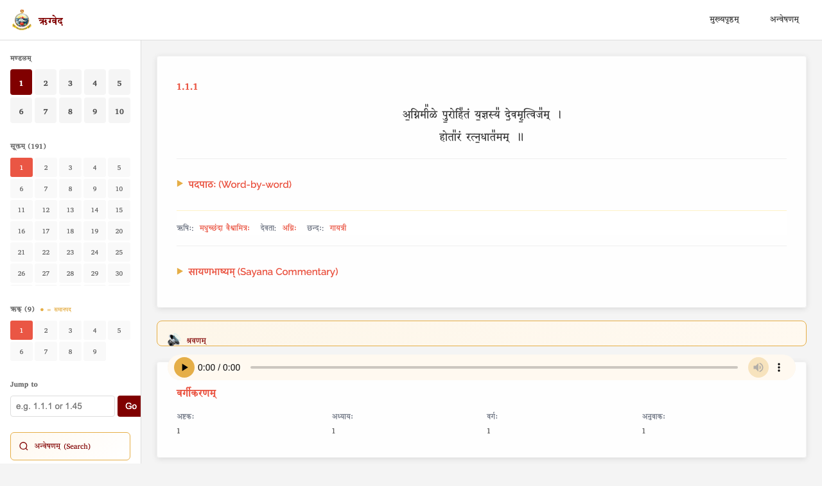Viewport: 822px width, 486px height.
Task: Open अन्वेषणम् in the top navigation
Action: point(785,20)
